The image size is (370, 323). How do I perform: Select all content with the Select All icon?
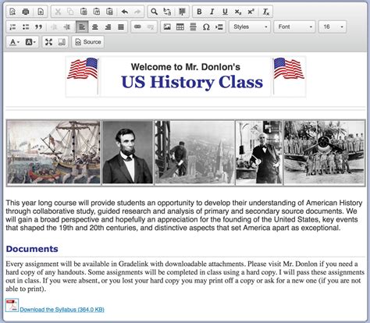coord(182,12)
